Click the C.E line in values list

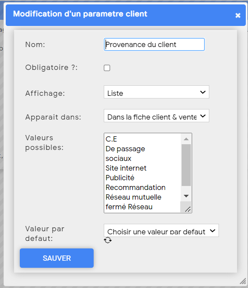coord(111,139)
